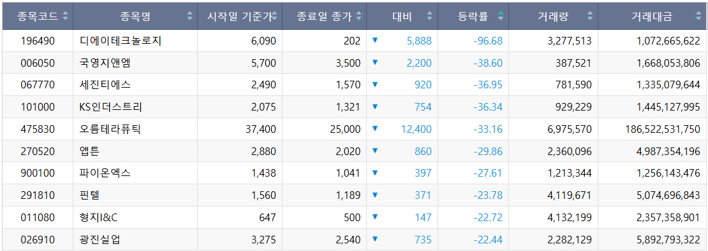Sort by 시작일 기준가 column sort arrows
This screenshot has width=708, height=251.
point(274,16)
